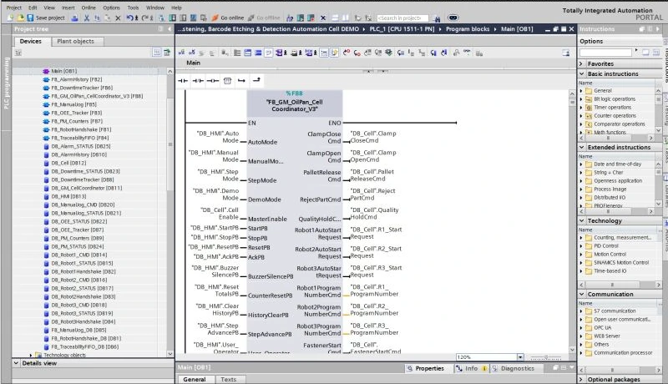Click the editor toolbar rightmost window icon

[x=566, y=53]
